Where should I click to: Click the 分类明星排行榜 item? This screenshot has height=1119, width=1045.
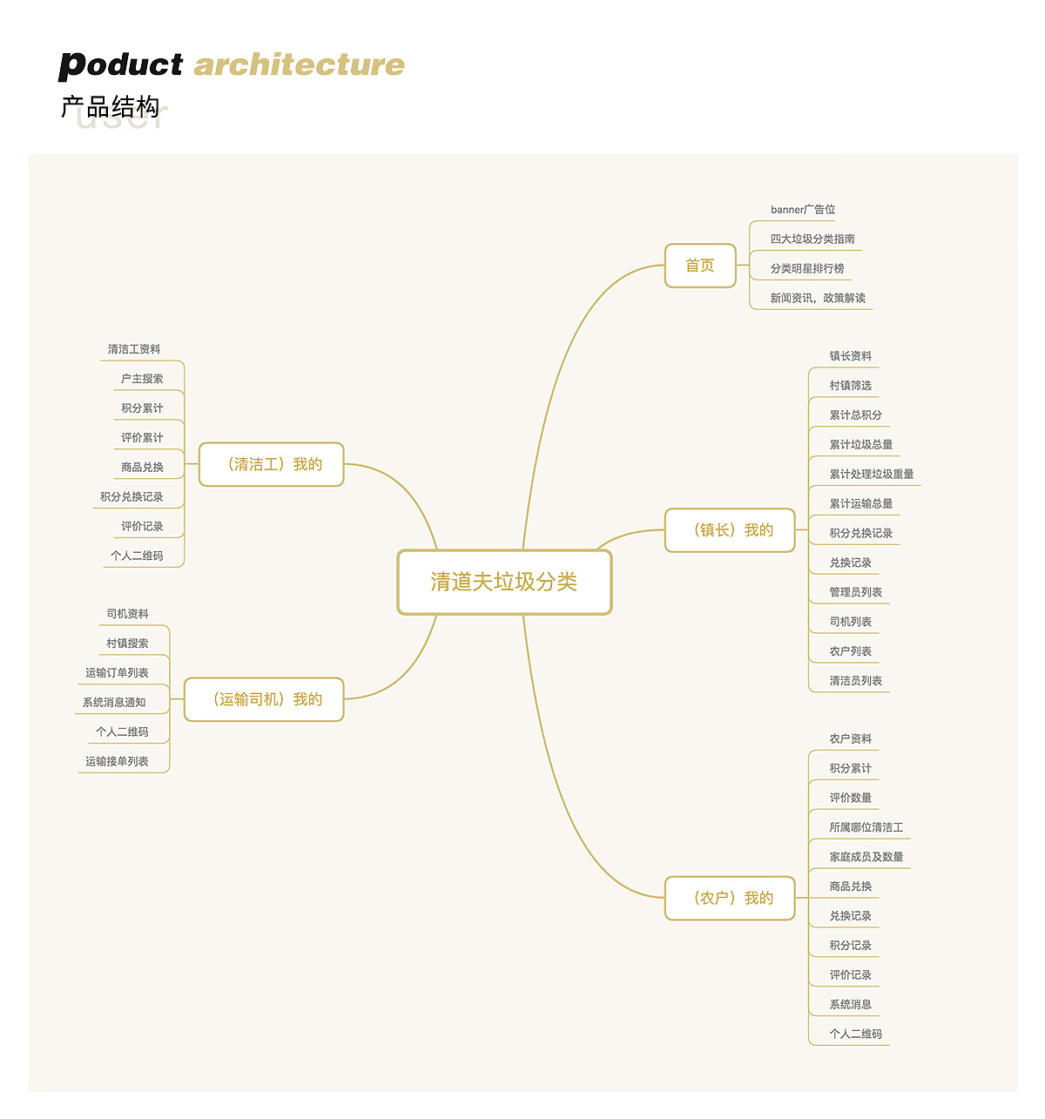(x=807, y=268)
